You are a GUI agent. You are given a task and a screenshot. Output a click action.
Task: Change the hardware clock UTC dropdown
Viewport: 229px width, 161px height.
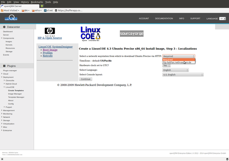coord(166,65)
